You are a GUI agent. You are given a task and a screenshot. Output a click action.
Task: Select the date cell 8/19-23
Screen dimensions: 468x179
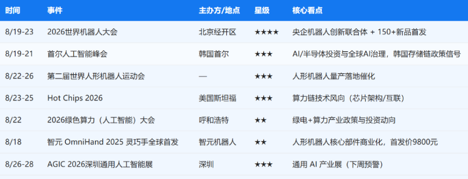point(19,32)
